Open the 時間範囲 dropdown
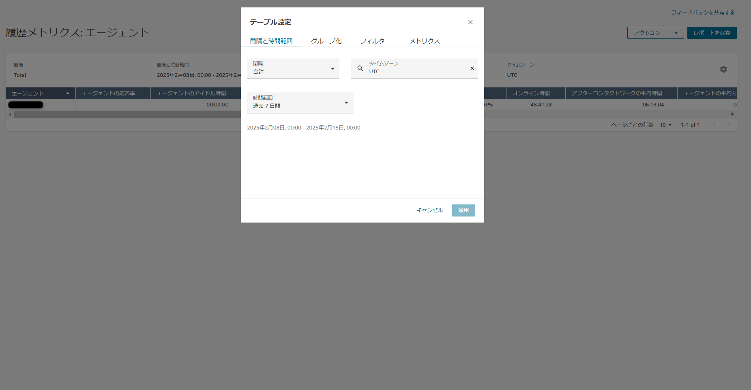 pos(300,103)
